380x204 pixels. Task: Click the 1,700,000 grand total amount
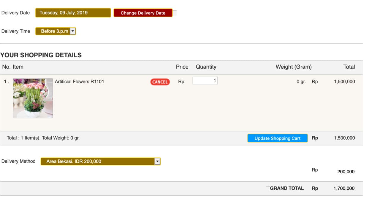(x=344, y=188)
